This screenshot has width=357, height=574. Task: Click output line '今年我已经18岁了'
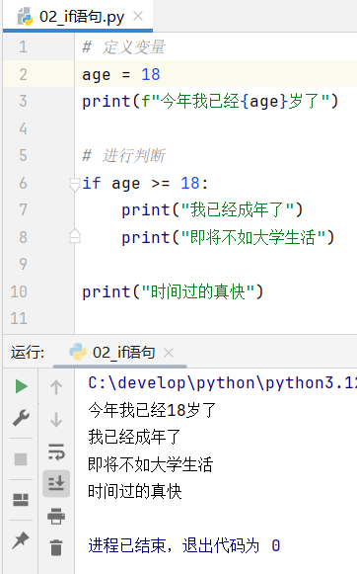click(x=152, y=410)
